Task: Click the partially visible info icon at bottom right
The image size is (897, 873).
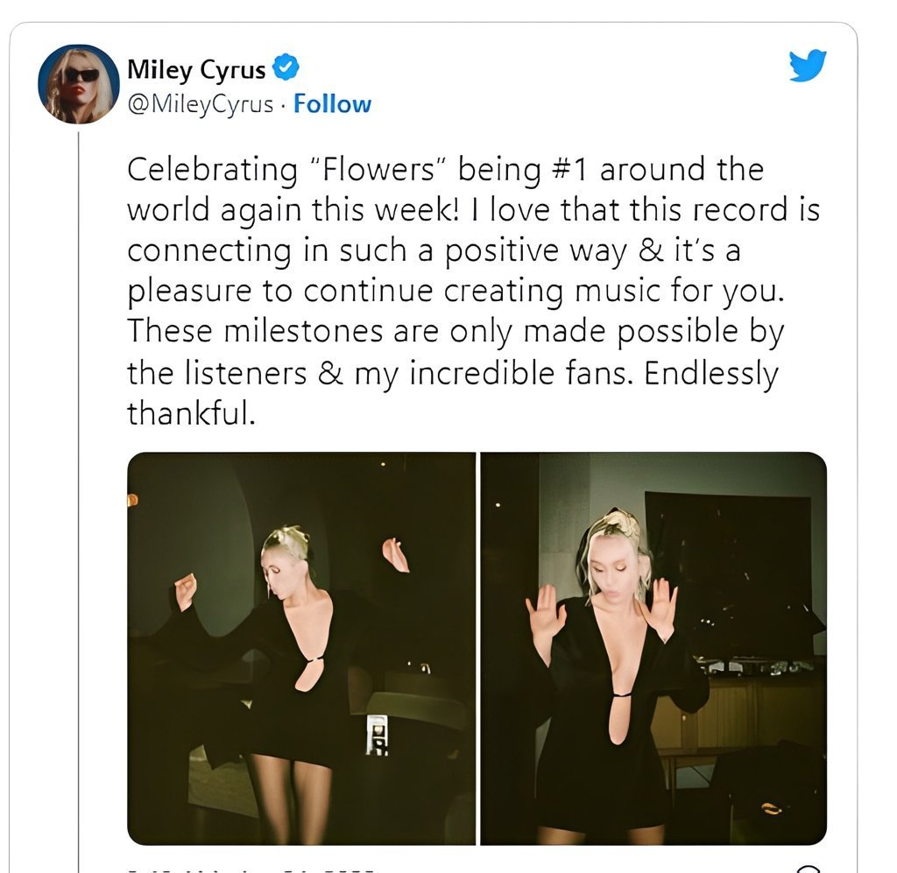Action: tap(809, 869)
